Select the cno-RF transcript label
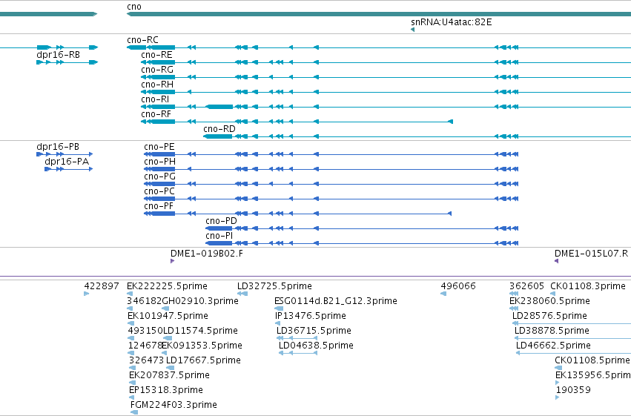The height and width of the screenshot is (416, 631). coord(156,114)
